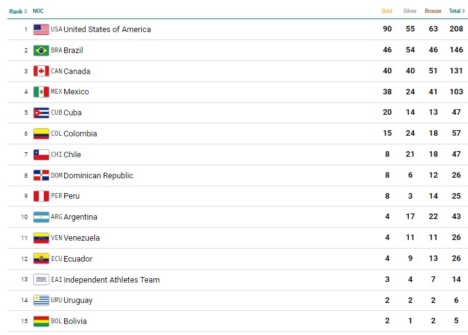The width and height of the screenshot is (468, 335).
Task: Open the Venezuela country link
Action: point(81,238)
